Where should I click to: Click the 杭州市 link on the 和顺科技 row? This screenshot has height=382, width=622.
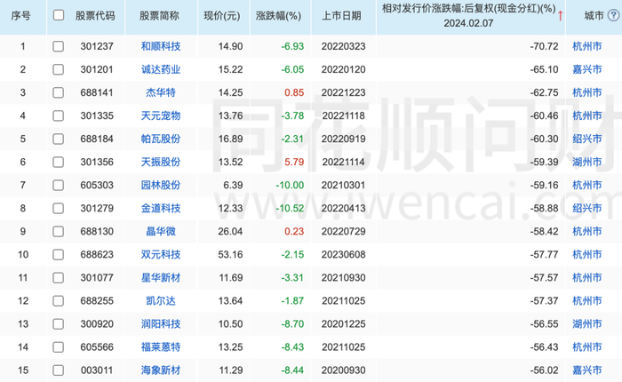point(587,46)
